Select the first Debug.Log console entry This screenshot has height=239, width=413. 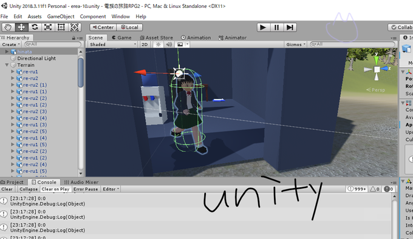pos(196,201)
